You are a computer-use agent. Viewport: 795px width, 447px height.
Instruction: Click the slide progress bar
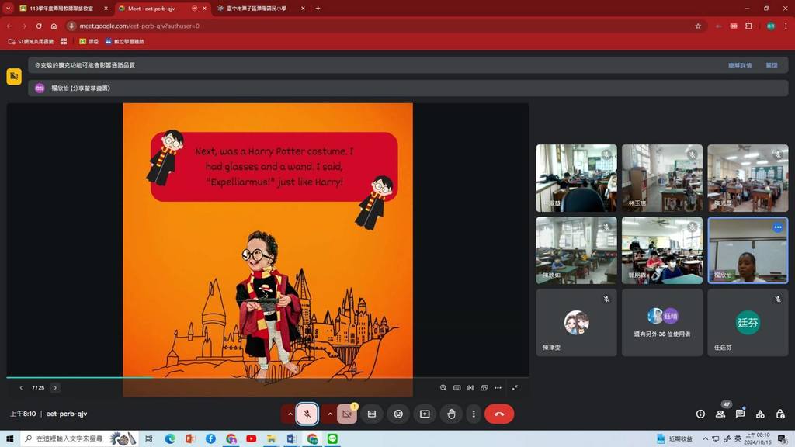(268, 378)
